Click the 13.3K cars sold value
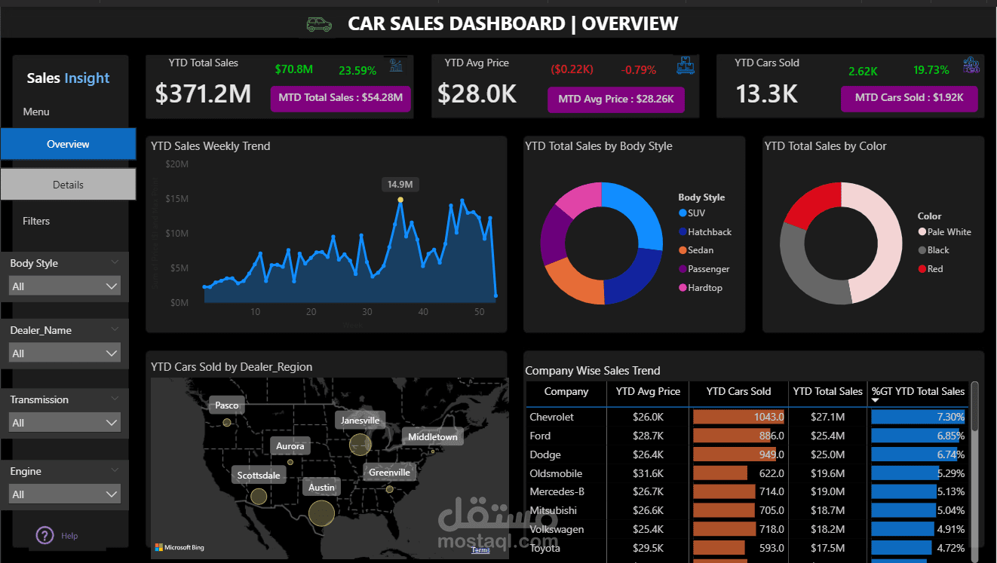The height and width of the screenshot is (563, 997). [766, 93]
